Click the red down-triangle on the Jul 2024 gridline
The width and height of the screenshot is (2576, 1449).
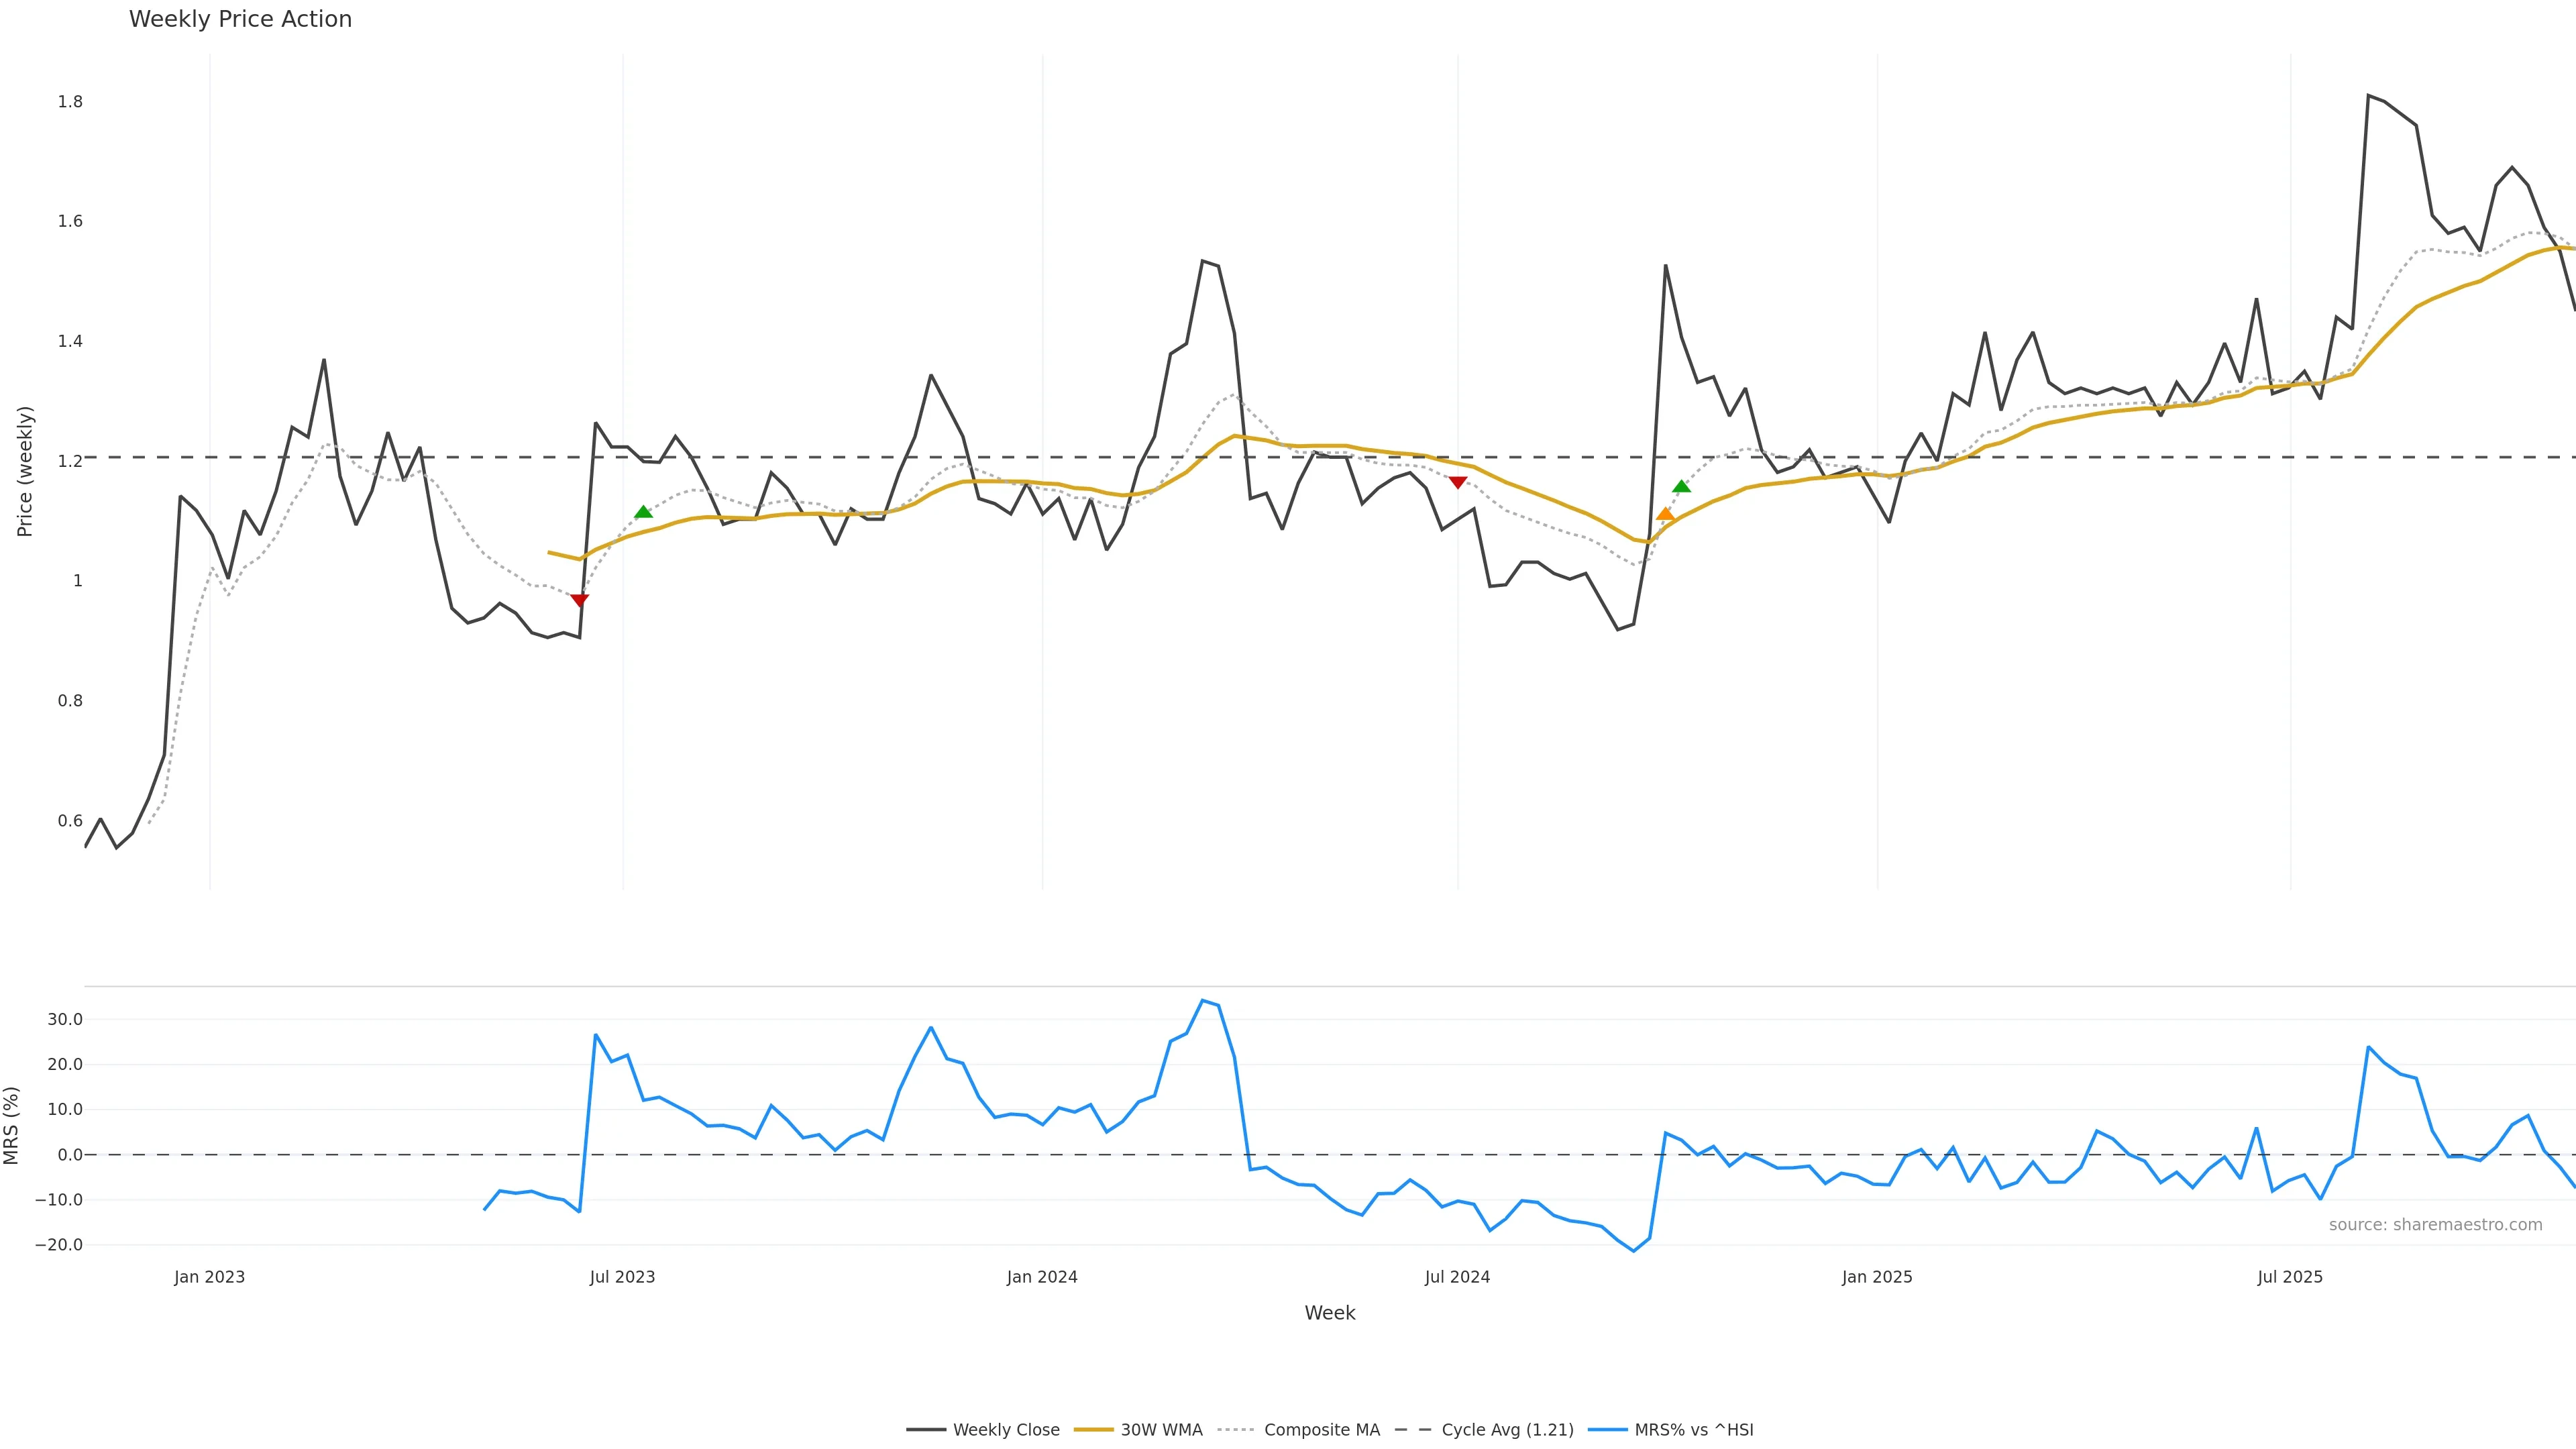coord(1458,483)
